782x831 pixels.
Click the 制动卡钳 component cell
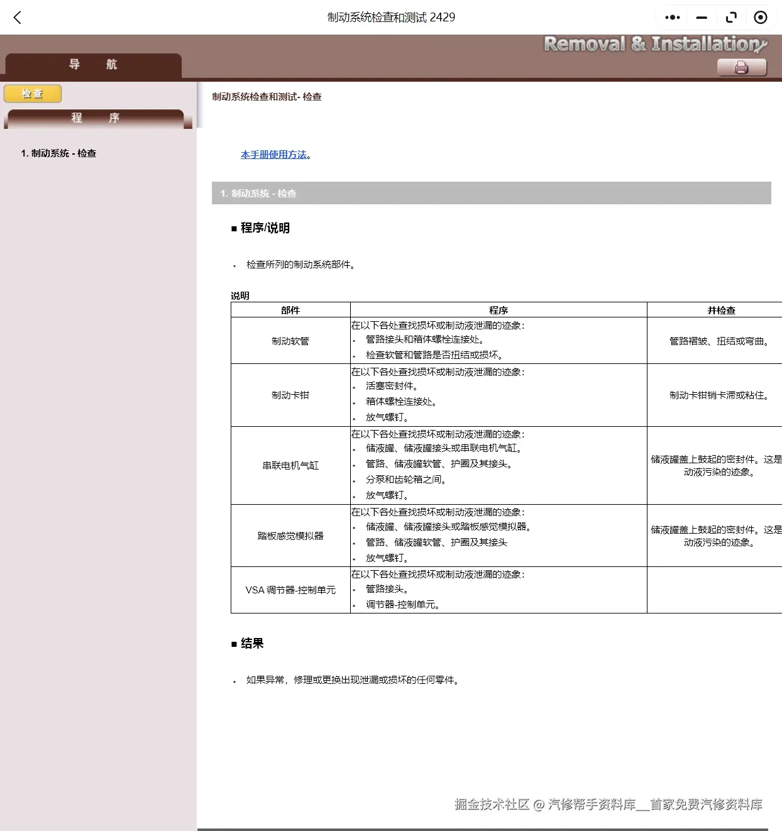pos(290,395)
